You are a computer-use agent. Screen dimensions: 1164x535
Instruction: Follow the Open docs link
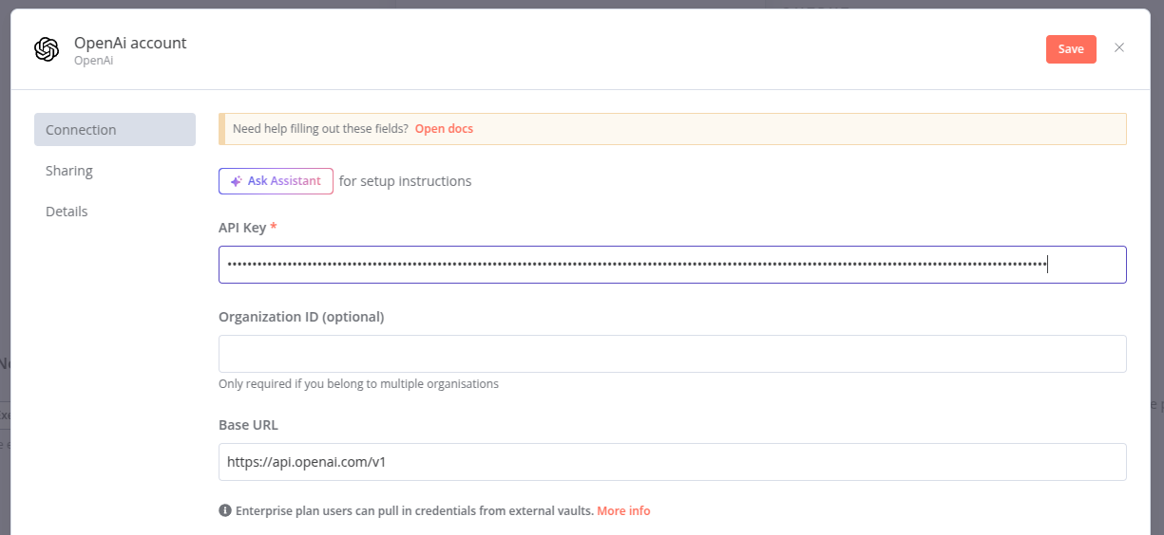[x=444, y=129]
